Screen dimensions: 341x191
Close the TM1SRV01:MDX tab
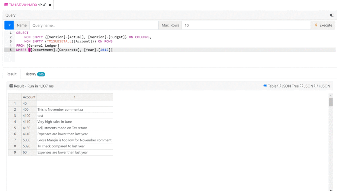pos(50,5)
